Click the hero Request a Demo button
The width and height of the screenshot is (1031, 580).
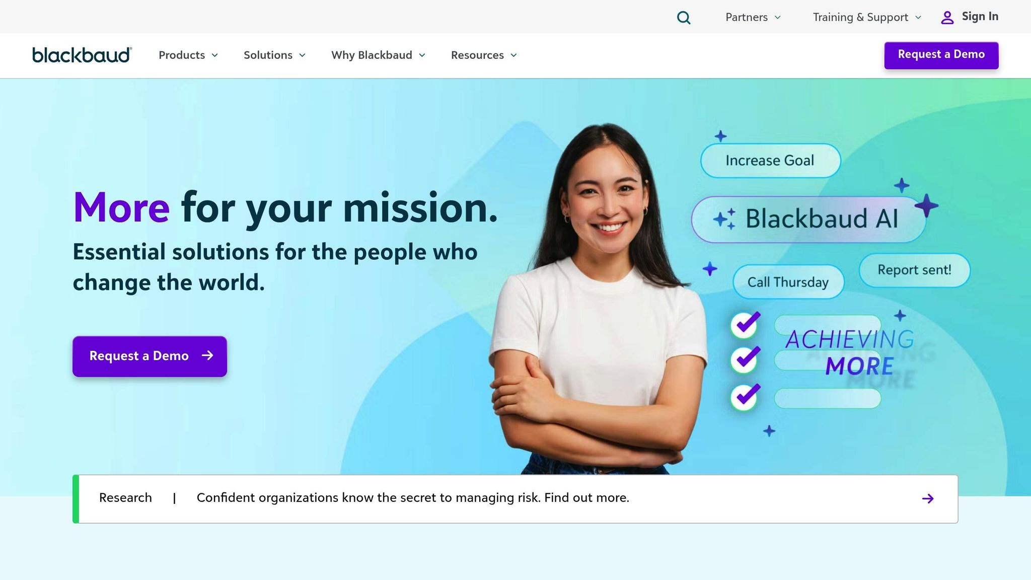150,356
